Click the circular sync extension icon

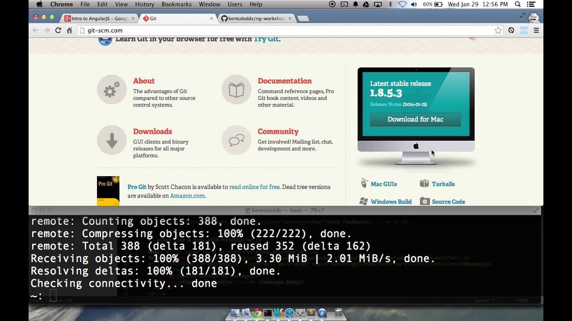click(511, 30)
